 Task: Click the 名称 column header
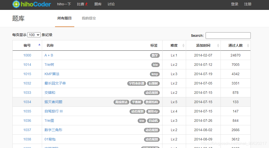[x=50, y=45]
